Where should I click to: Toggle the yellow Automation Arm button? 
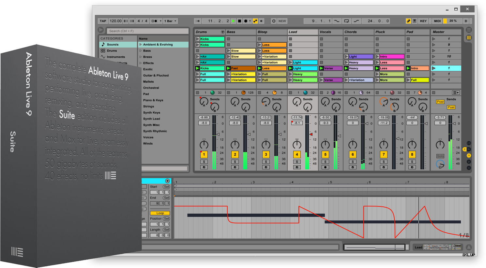[255, 21]
